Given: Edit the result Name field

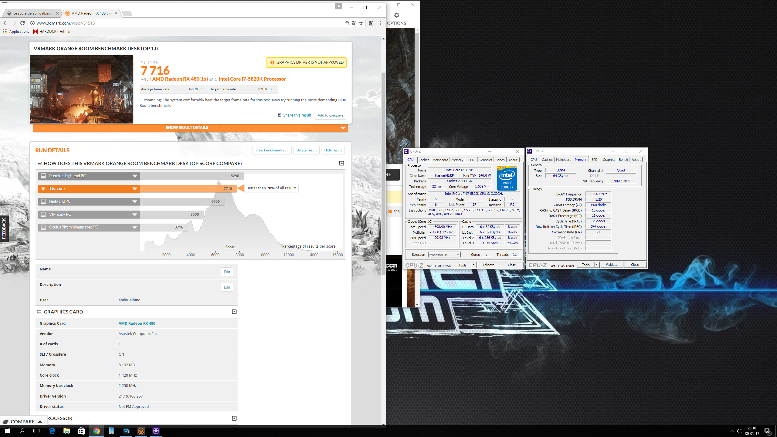Looking at the screenshot, I should [x=227, y=272].
